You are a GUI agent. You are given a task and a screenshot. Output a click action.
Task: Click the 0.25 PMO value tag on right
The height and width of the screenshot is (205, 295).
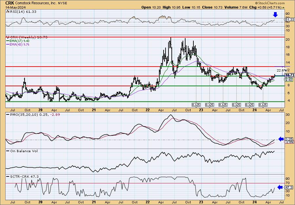289,139
